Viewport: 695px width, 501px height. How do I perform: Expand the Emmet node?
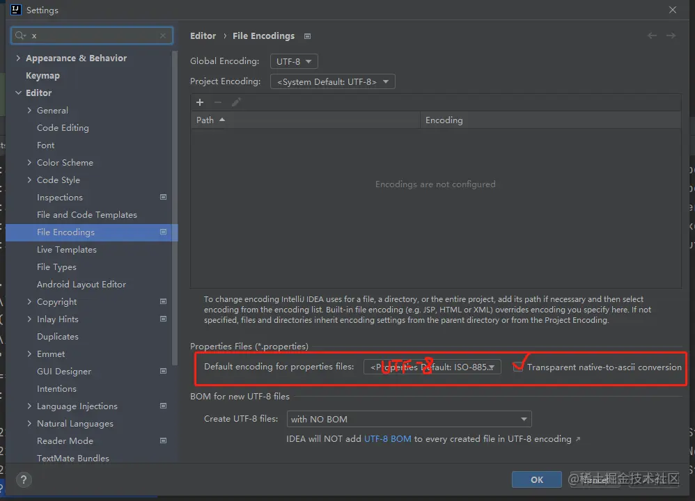click(29, 354)
